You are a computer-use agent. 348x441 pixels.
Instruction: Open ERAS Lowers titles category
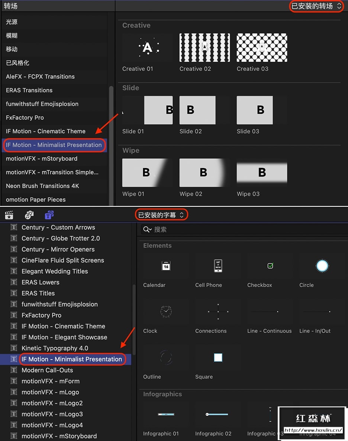[66, 282]
